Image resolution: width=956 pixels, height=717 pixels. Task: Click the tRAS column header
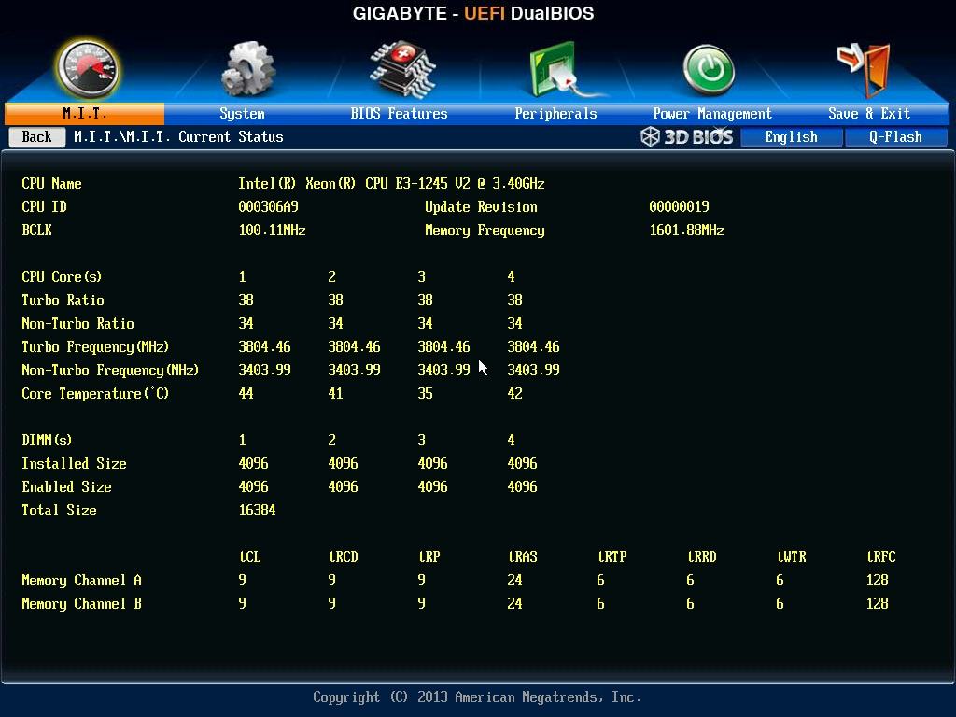[522, 556]
